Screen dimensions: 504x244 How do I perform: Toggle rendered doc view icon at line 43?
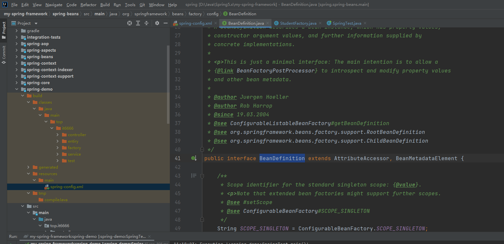tap(194, 176)
